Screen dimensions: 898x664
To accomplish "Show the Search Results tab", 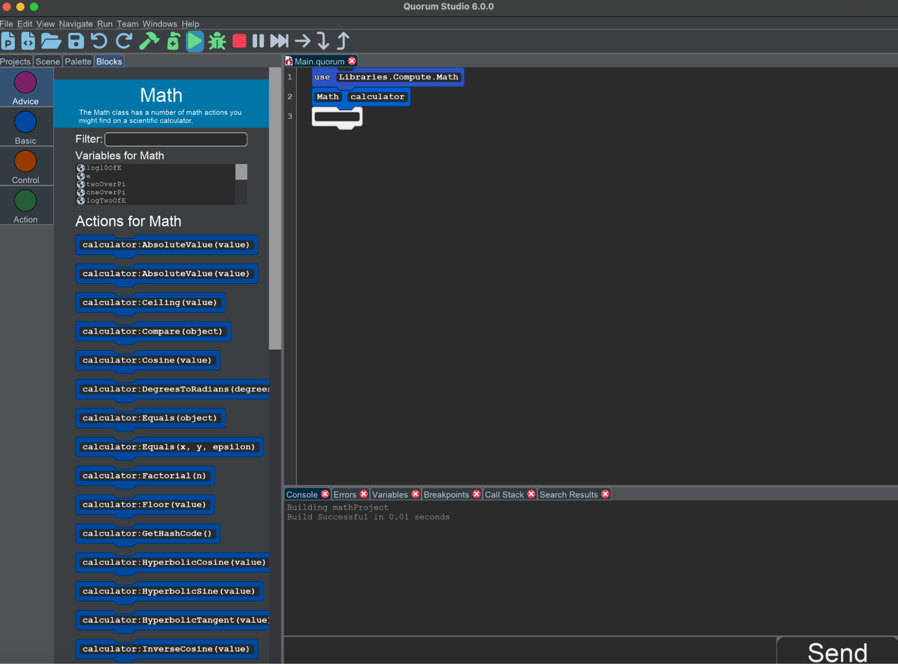I will (569, 495).
